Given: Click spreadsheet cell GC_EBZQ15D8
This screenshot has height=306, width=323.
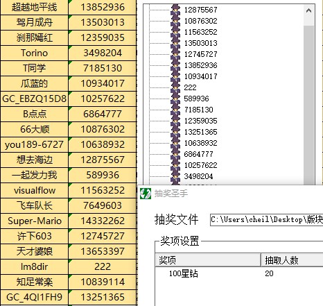Looking at the screenshot, I should 34,99.
